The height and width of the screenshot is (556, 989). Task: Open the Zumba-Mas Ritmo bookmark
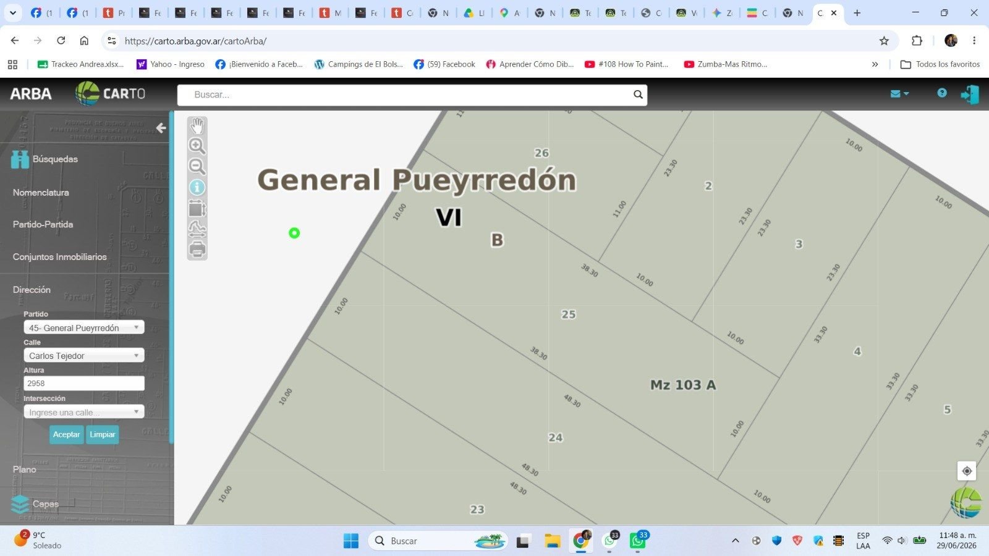pyautogui.click(x=726, y=64)
